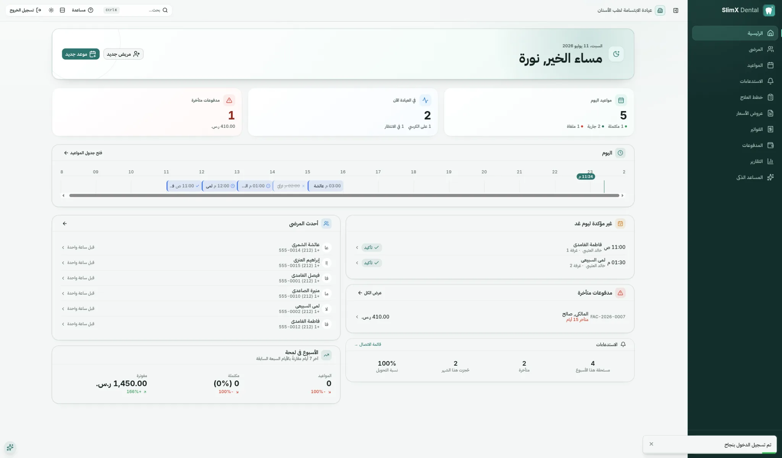This screenshot has height=458, width=782.
Task: Click عرض الكل in overdue payments
Action: pos(370,293)
